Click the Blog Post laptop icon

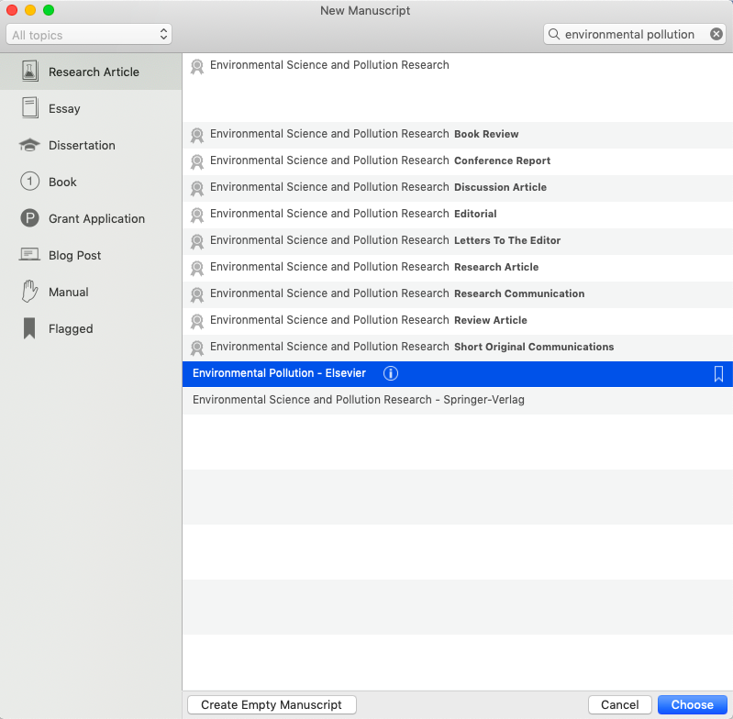click(x=29, y=255)
